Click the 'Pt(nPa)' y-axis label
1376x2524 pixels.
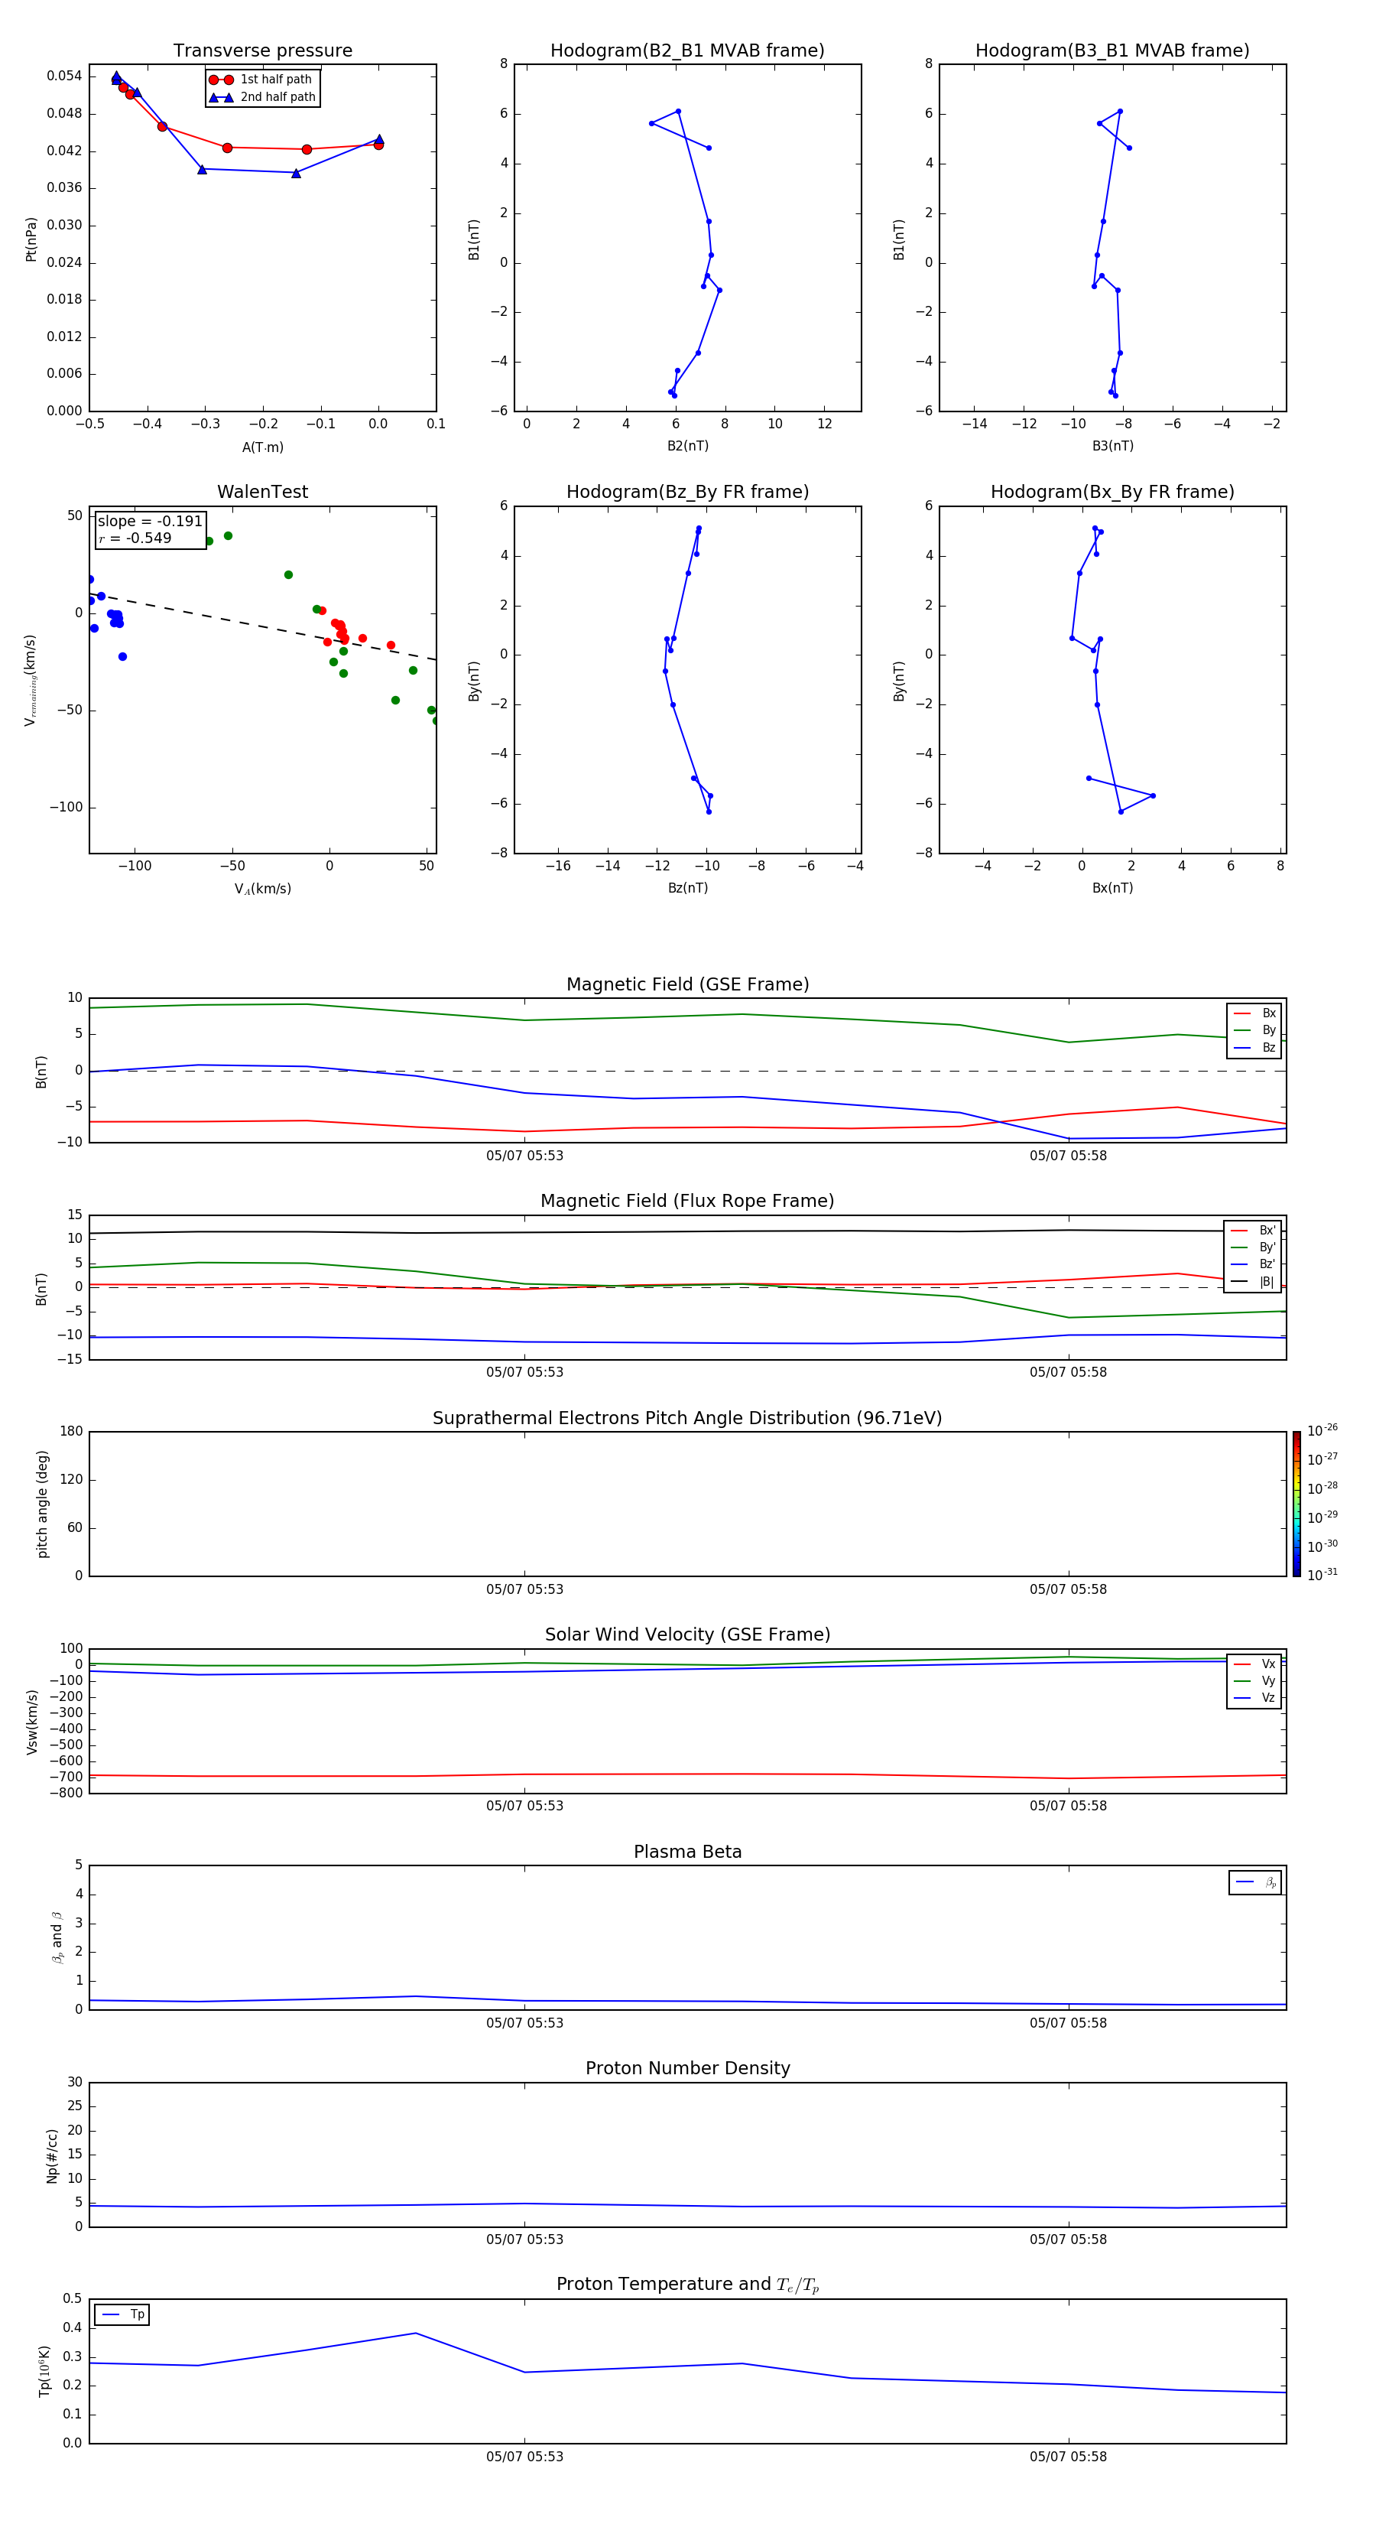tap(31, 238)
